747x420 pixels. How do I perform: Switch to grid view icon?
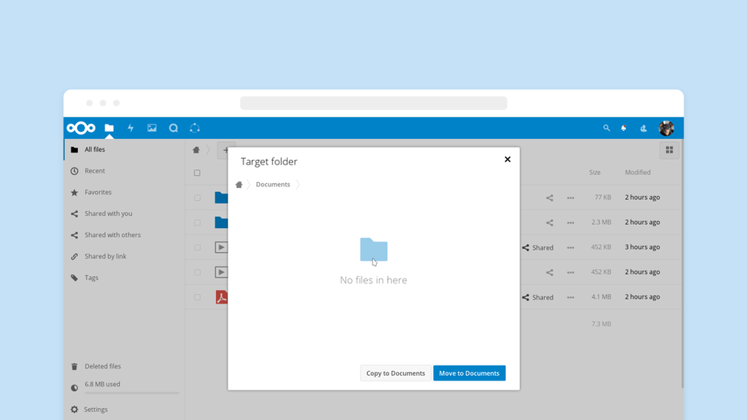[669, 150]
